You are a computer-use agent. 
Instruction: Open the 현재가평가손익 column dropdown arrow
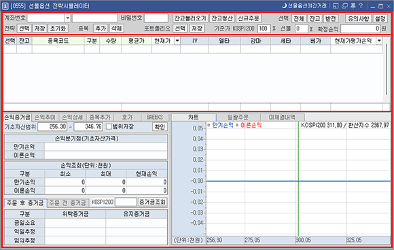click(x=379, y=41)
